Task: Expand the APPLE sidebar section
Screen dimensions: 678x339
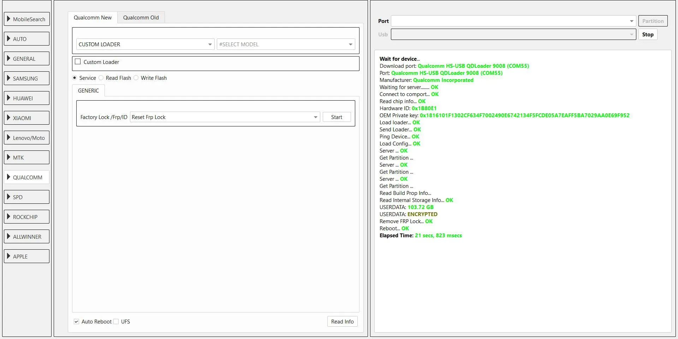Action: click(x=27, y=256)
